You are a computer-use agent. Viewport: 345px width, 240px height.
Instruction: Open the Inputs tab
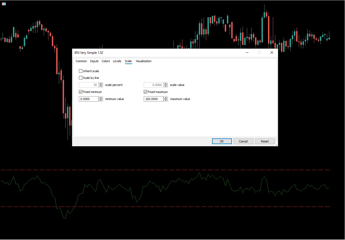point(94,61)
